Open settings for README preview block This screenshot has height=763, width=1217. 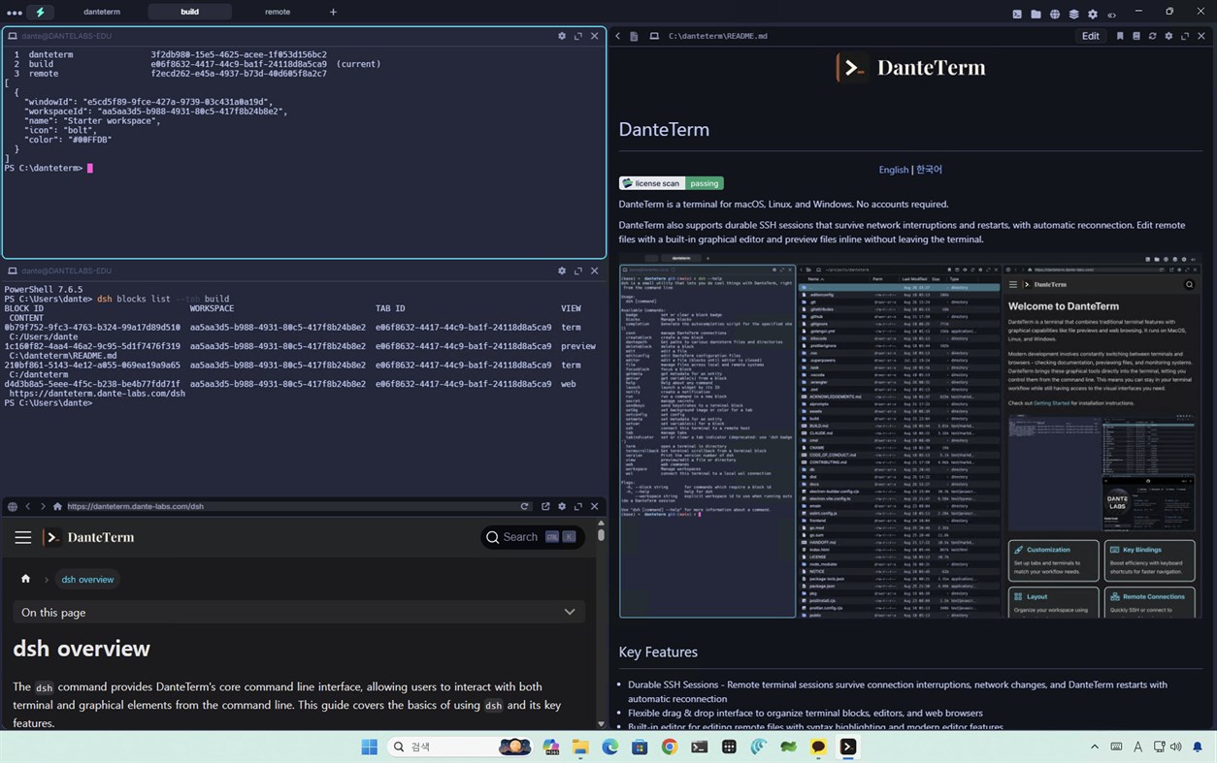[1168, 36]
